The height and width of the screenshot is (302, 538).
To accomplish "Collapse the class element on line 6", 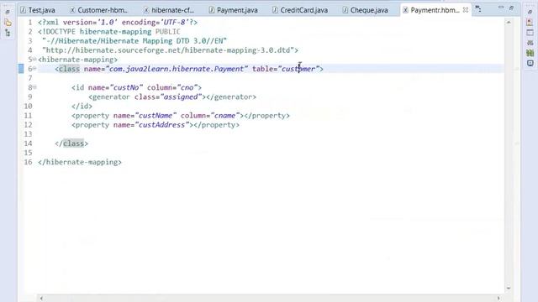I will pyautogui.click(x=34, y=69).
